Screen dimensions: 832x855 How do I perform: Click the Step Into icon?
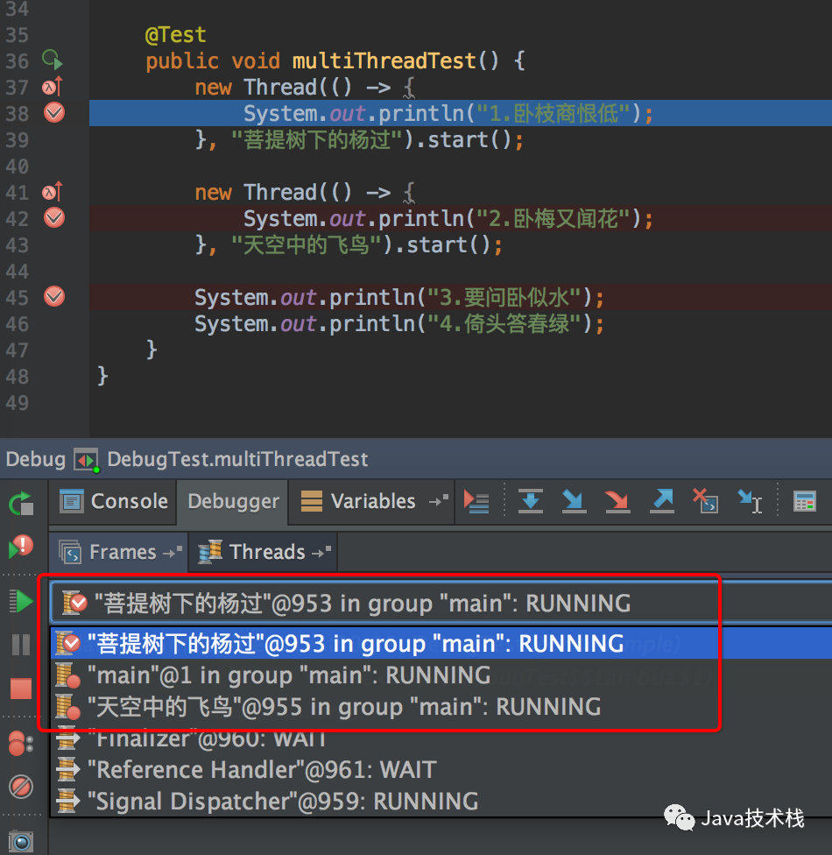[x=575, y=501]
